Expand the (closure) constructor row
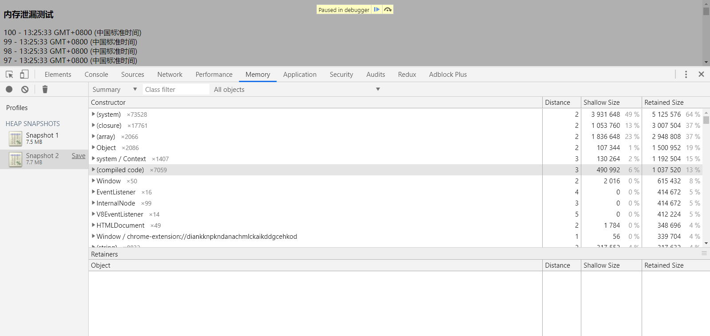710x336 pixels. coord(93,126)
